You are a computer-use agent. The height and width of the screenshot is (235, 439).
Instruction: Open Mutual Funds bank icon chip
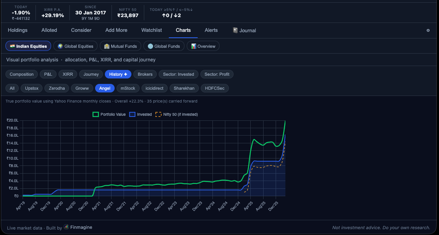pyautogui.click(x=120, y=46)
